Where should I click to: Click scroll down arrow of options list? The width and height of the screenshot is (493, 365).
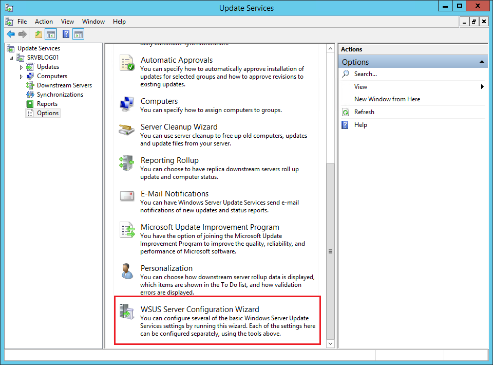(x=330, y=343)
